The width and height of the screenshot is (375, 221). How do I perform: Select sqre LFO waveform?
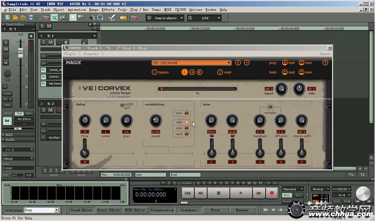click(x=187, y=128)
